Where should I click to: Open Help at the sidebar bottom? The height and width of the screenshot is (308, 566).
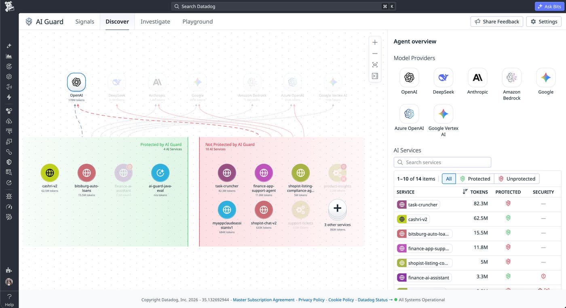(9, 300)
